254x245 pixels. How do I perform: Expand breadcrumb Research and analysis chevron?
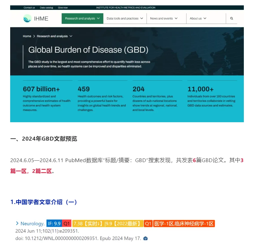(71, 36)
